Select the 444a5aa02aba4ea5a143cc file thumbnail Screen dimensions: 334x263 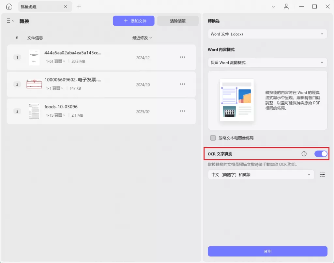34,57
